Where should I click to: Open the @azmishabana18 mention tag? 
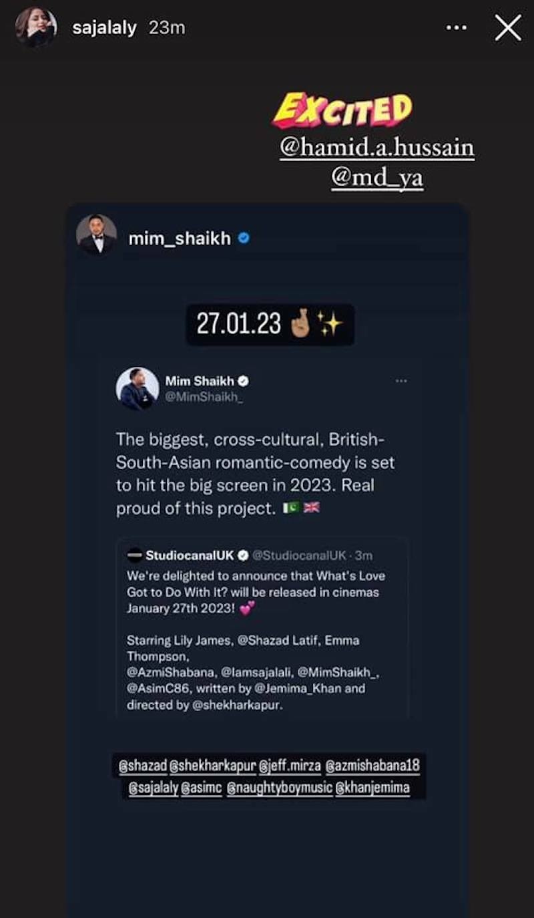tap(372, 766)
